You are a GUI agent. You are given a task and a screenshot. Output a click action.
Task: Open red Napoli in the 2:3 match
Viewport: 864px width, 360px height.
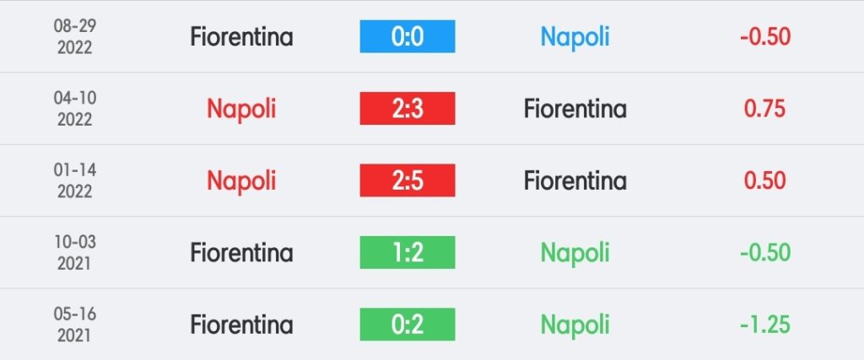(x=241, y=110)
